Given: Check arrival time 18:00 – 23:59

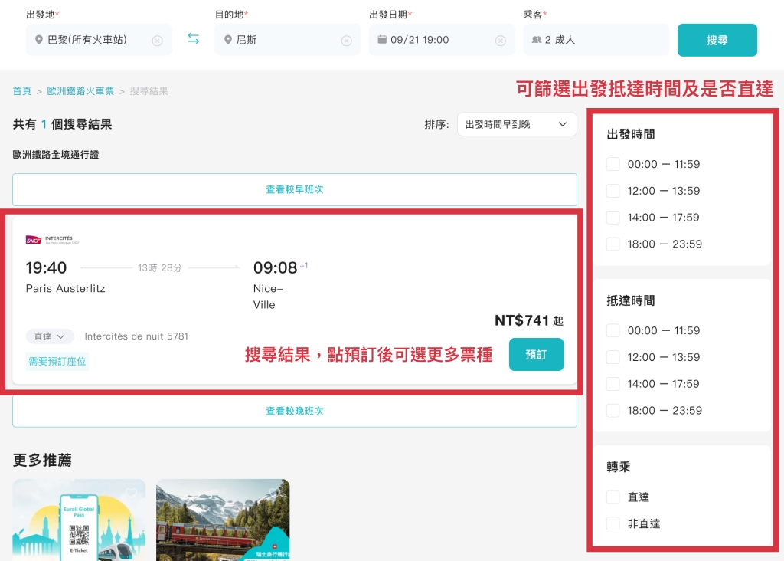Looking at the screenshot, I should [613, 410].
